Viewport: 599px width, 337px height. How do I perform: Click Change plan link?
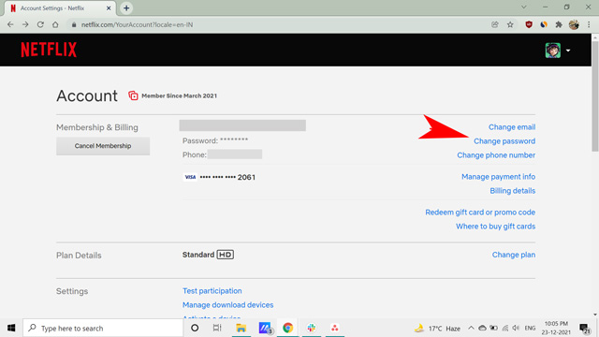[x=514, y=255]
